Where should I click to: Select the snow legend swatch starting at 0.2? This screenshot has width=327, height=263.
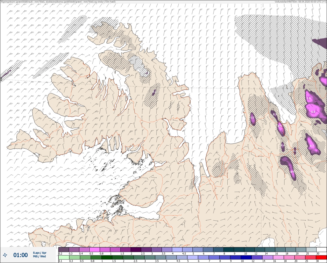[x=64, y=249]
